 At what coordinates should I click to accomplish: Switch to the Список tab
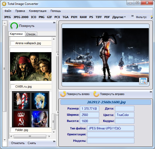point(31,34)
